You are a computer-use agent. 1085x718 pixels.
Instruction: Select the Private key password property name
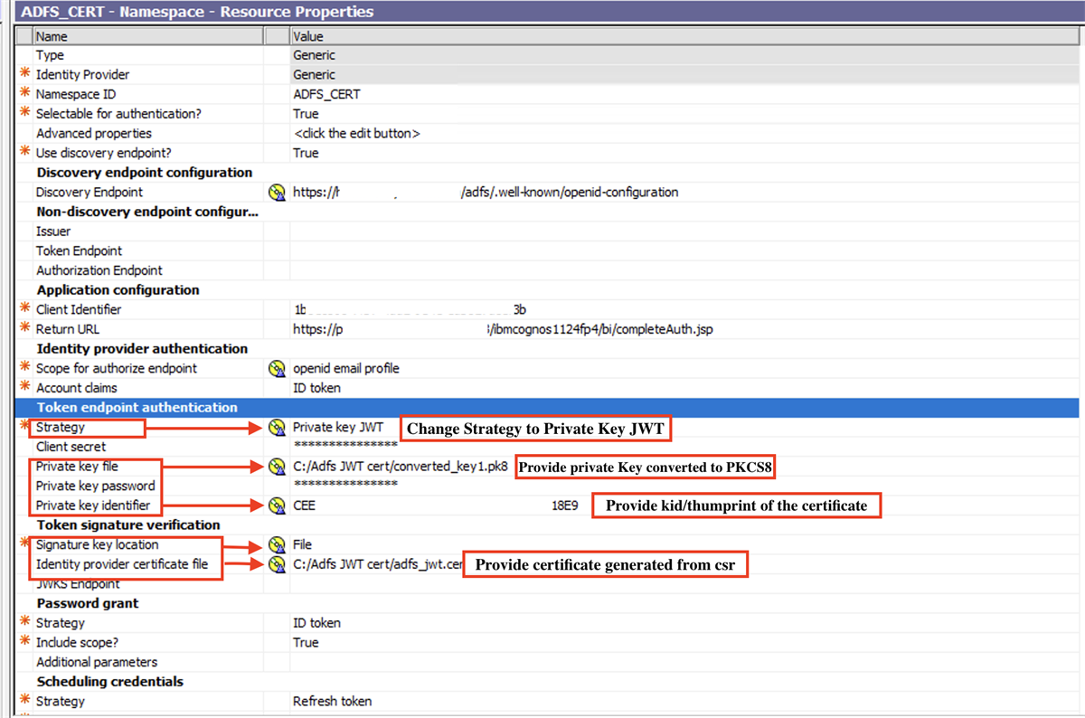pyautogui.click(x=96, y=487)
